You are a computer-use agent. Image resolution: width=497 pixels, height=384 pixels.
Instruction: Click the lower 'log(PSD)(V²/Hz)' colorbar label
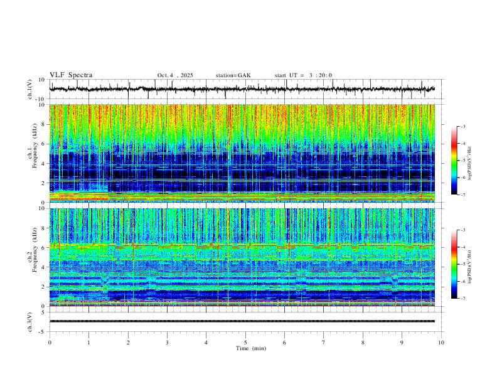click(469, 267)
